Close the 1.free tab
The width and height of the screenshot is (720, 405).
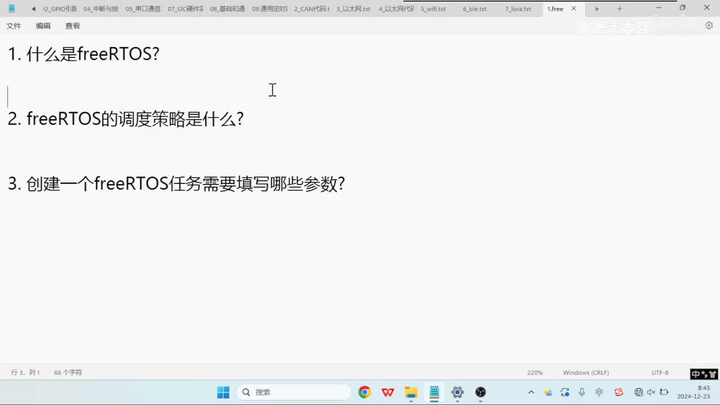[x=574, y=8]
